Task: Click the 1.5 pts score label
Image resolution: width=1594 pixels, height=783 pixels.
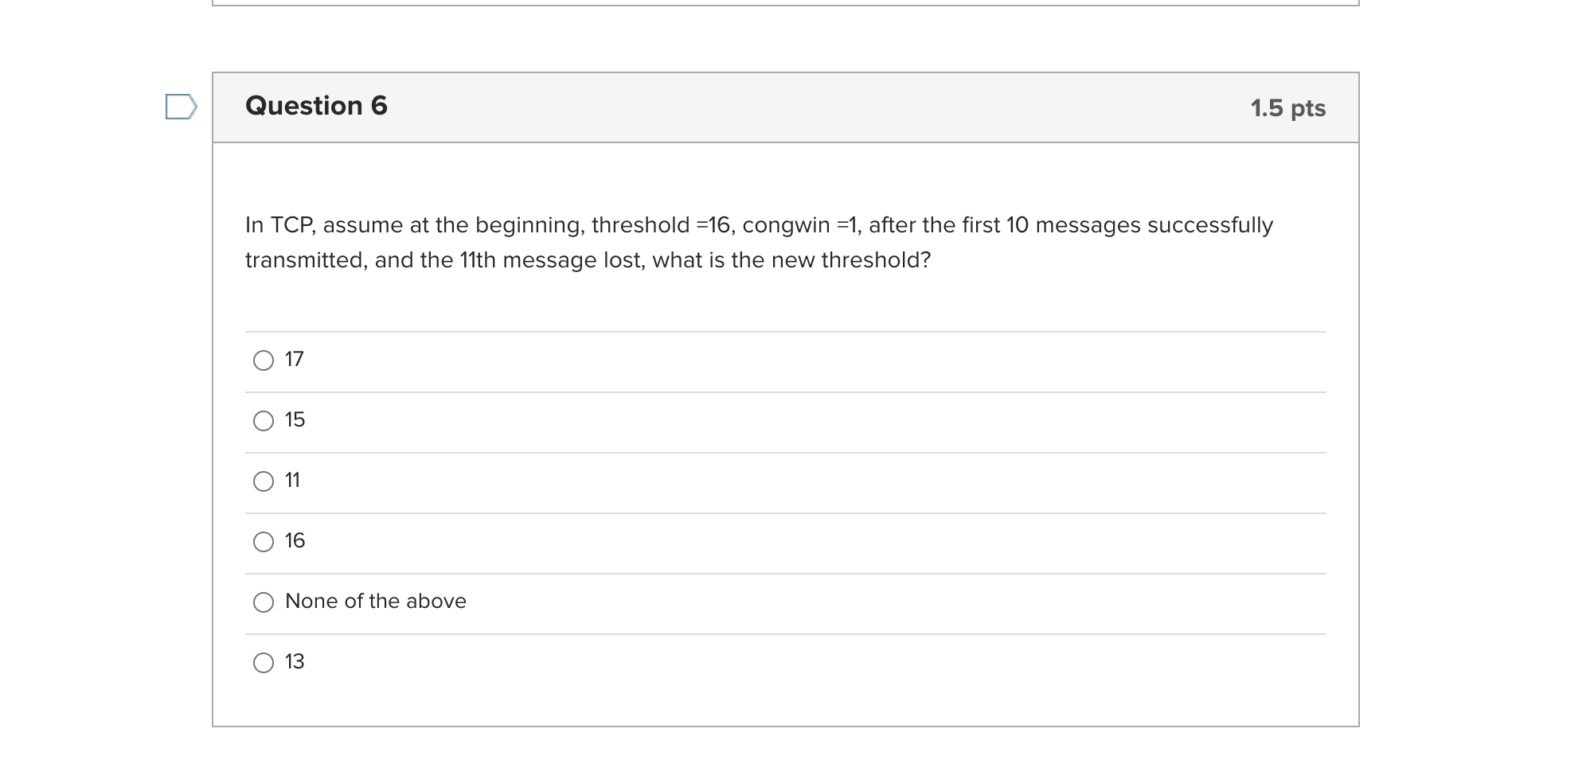Action: (x=1287, y=108)
